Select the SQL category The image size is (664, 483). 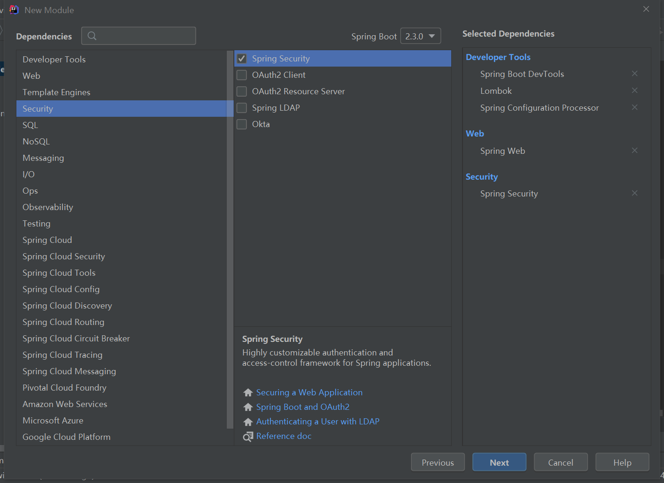(x=121, y=125)
